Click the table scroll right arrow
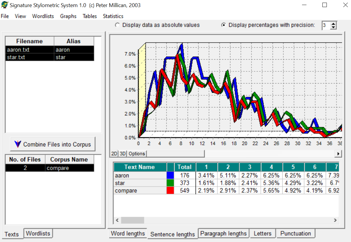 point(335,220)
